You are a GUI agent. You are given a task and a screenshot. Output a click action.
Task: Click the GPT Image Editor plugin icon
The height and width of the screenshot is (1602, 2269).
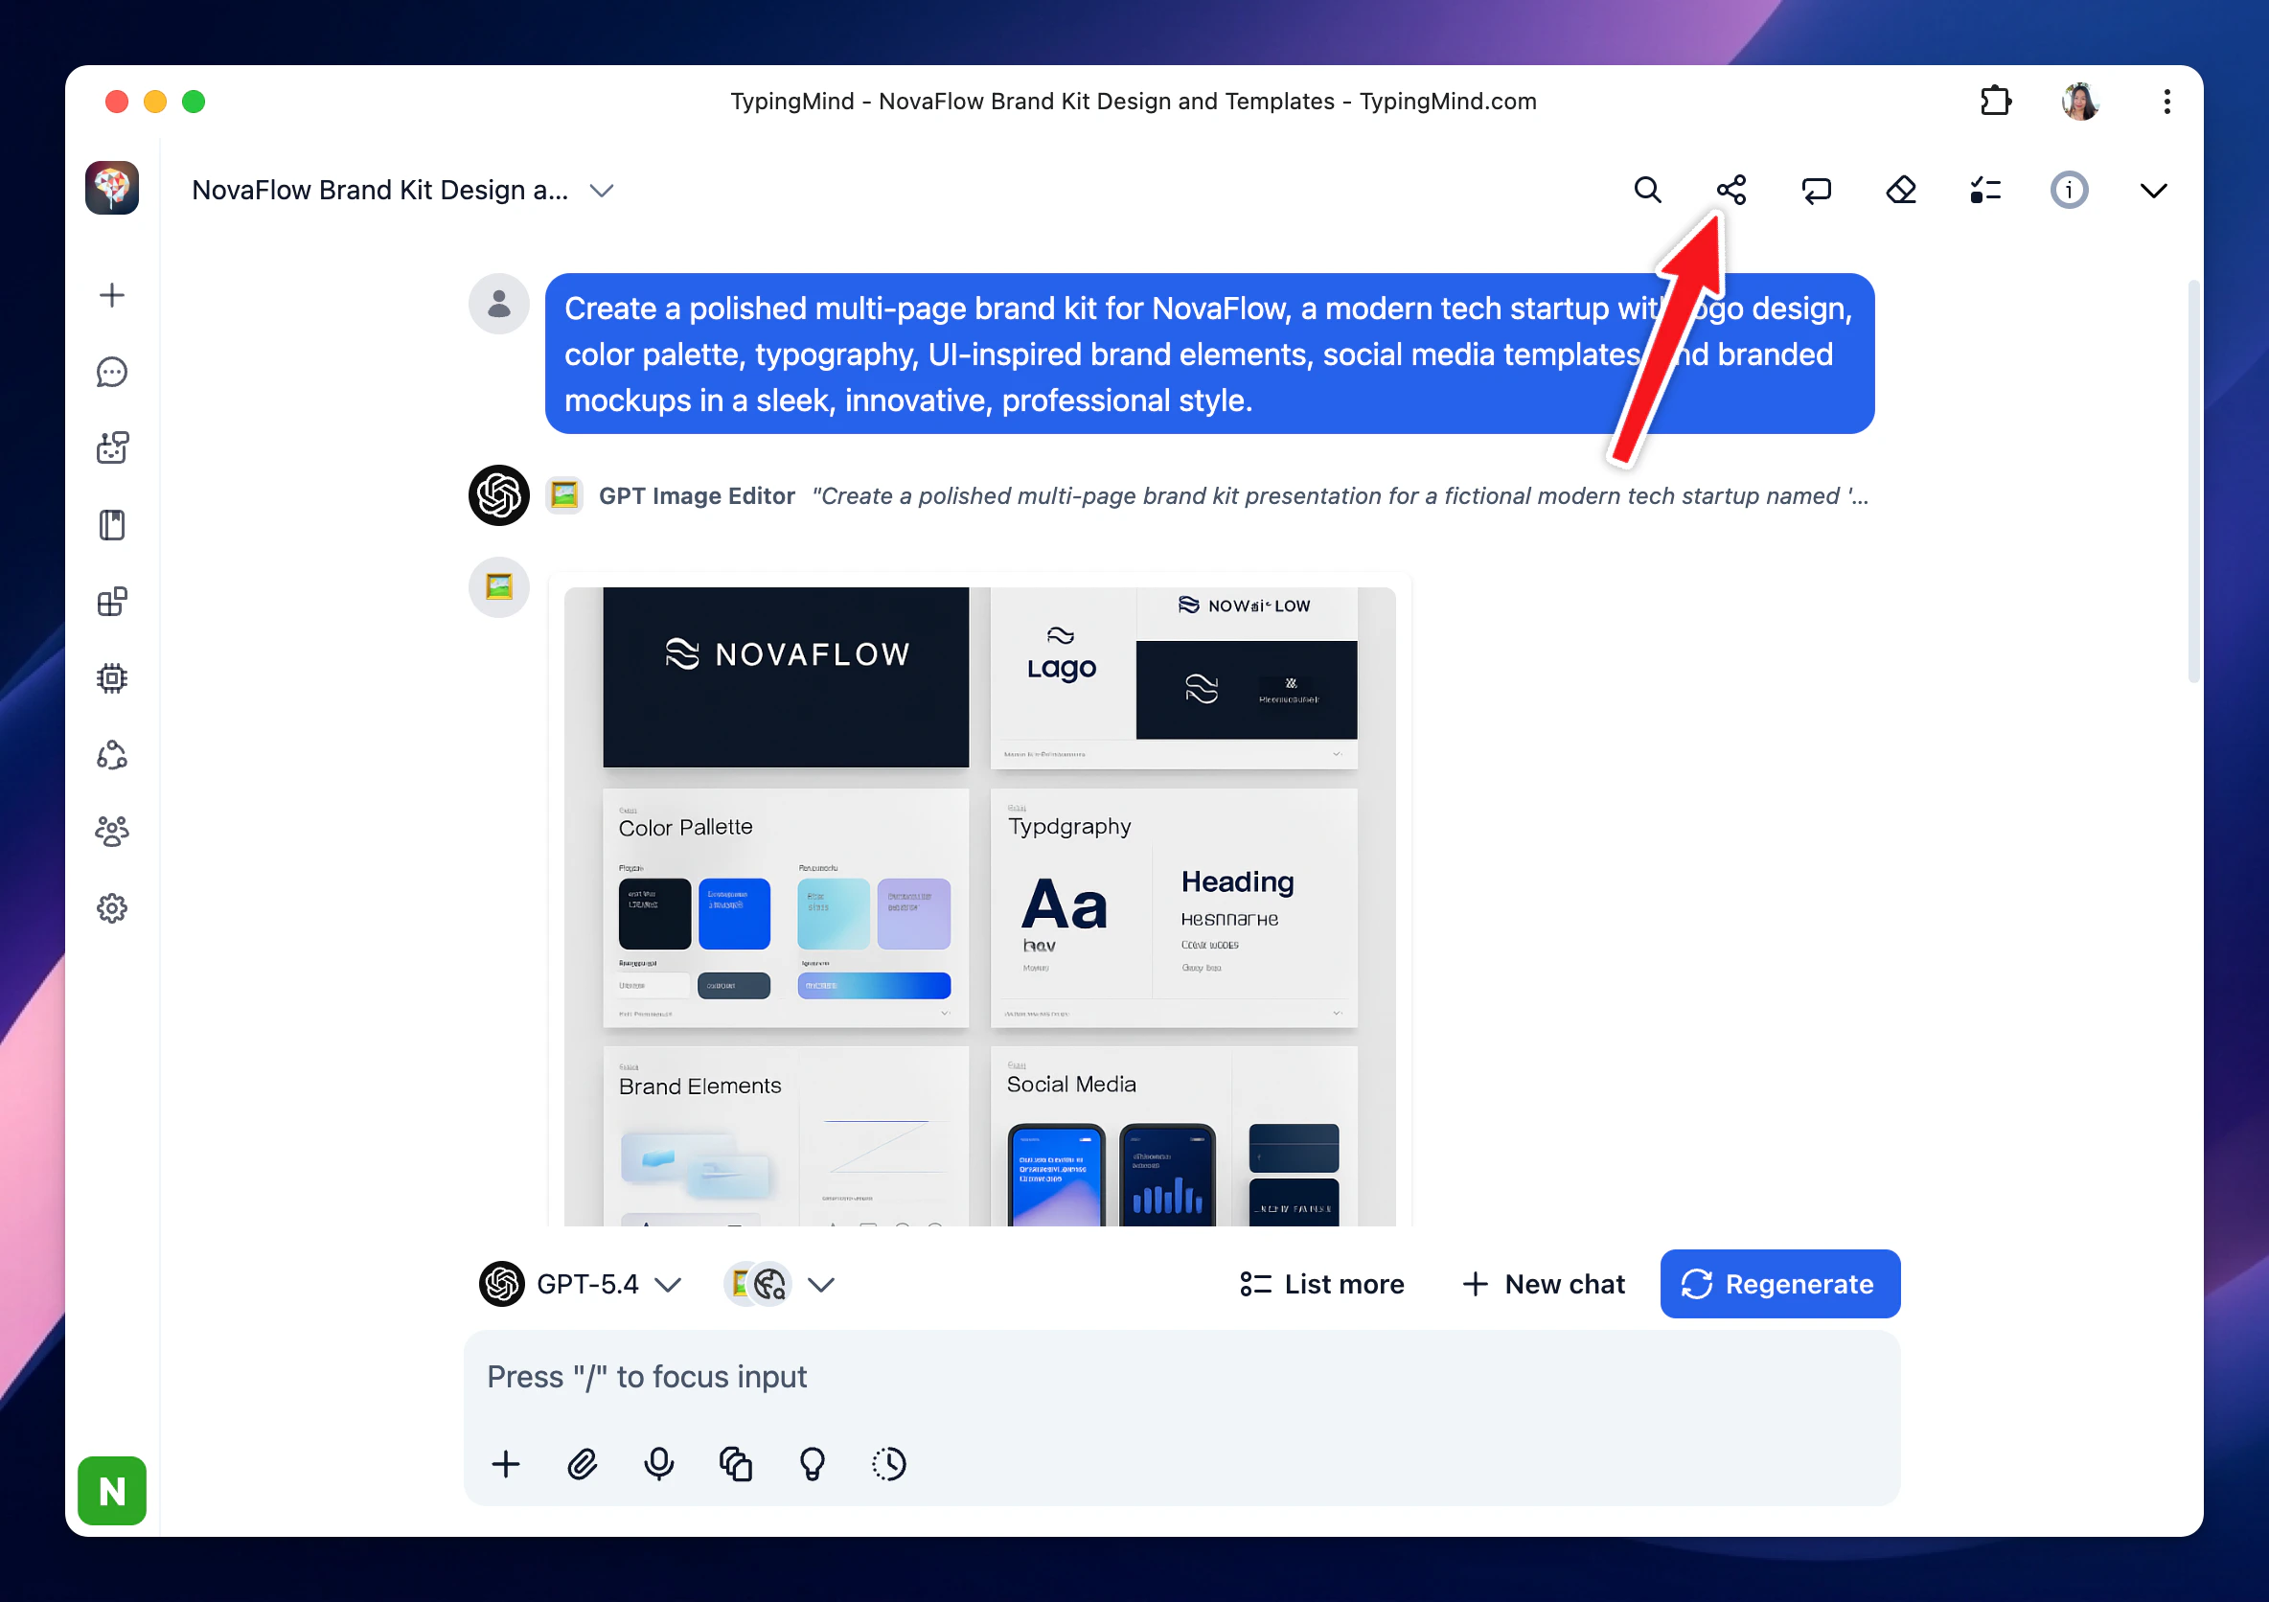click(x=564, y=495)
